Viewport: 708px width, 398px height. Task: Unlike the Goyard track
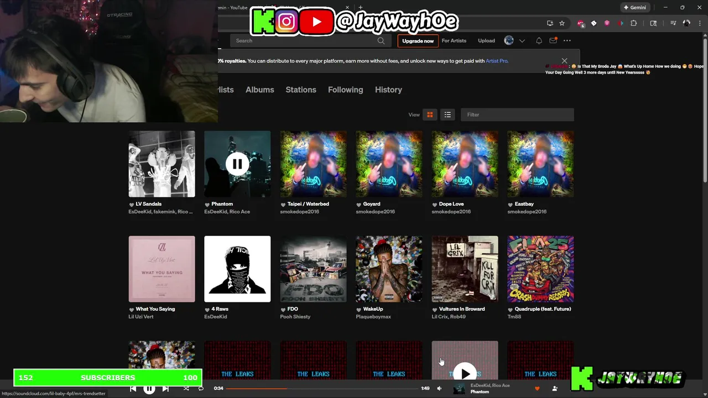click(x=359, y=205)
